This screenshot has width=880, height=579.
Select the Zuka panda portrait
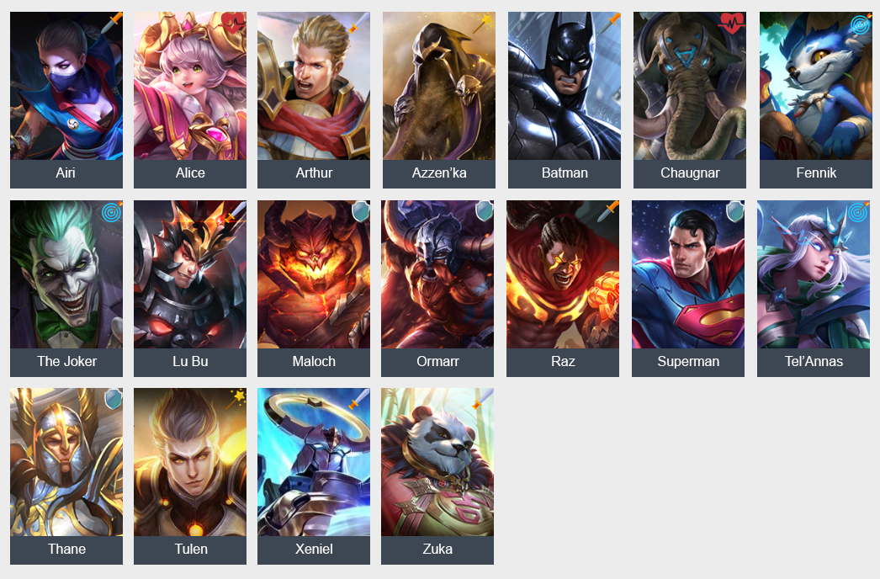pyautogui.click(x=437, y=462)
